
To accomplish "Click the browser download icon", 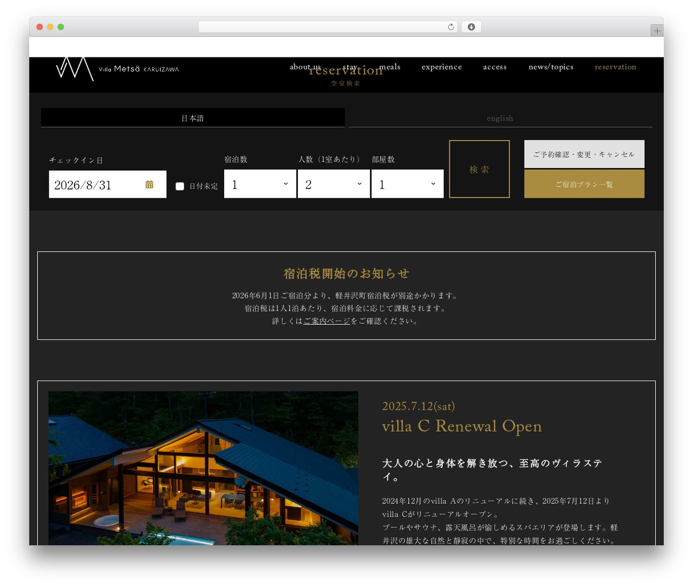I will click(471, 27).
